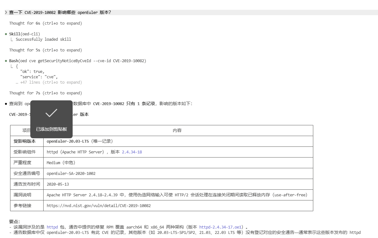Image resolution: width=378 pixels, height=238 pixels.
Task: Expand the 'Thought for 7s' block
Action: pyautogui.click(x=45, y=93)
